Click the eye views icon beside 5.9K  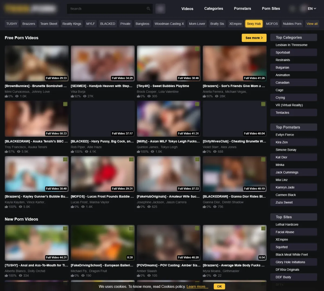[19, 152]
